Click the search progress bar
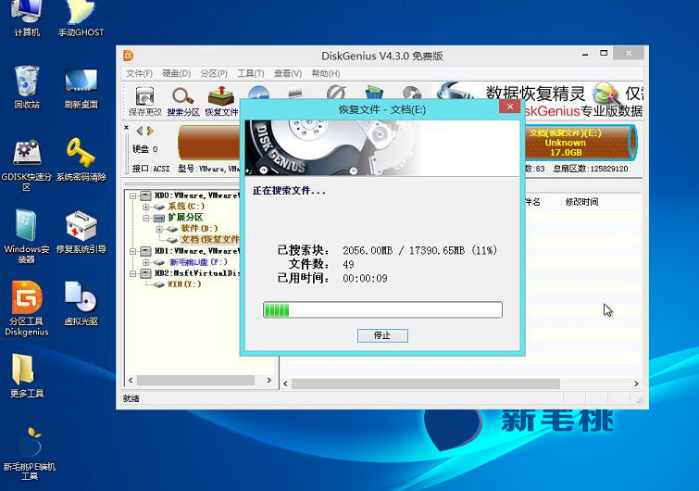 (x=382, y=310)
